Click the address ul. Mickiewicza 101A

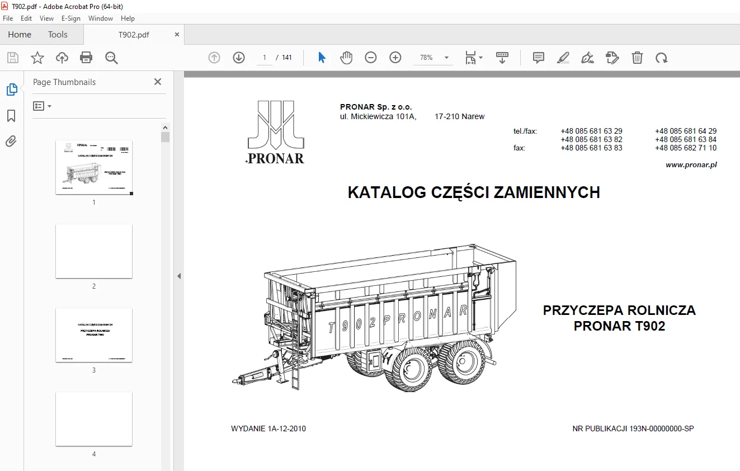pyautogui.click(x=378, y=117)
